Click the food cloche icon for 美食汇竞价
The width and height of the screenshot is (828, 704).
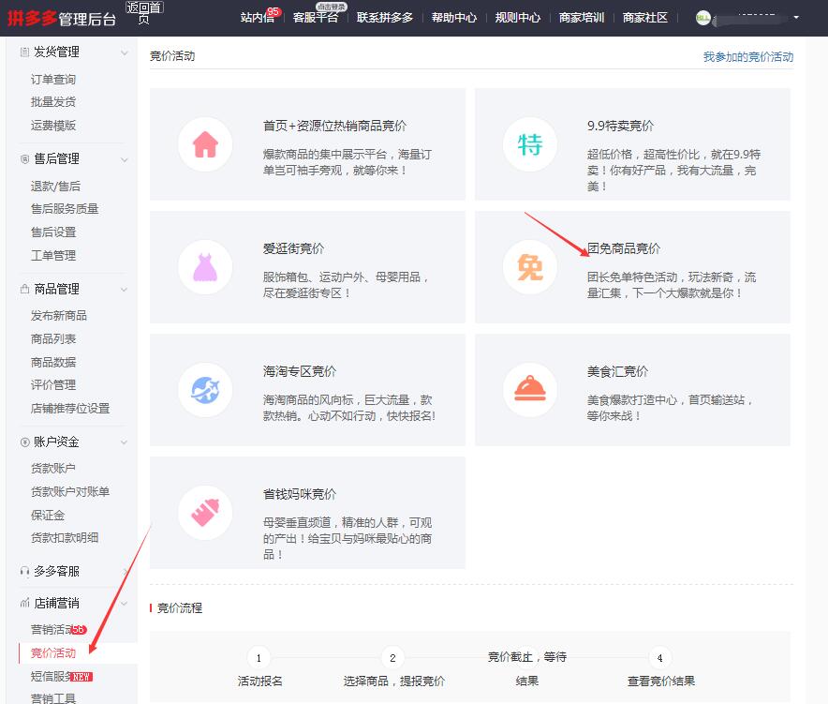529,390
